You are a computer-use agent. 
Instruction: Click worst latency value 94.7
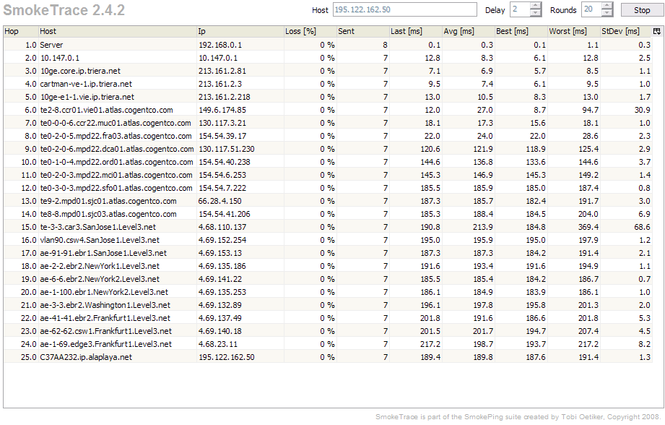click(x=591, y=110)
